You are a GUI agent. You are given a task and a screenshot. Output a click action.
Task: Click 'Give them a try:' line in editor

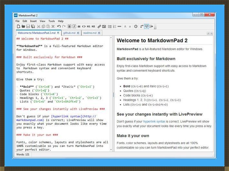click(x=30, y=79)
